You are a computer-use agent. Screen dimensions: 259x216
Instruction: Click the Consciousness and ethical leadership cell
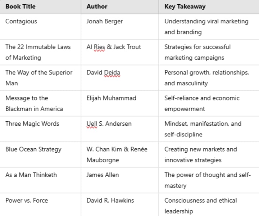click(209, 204)
